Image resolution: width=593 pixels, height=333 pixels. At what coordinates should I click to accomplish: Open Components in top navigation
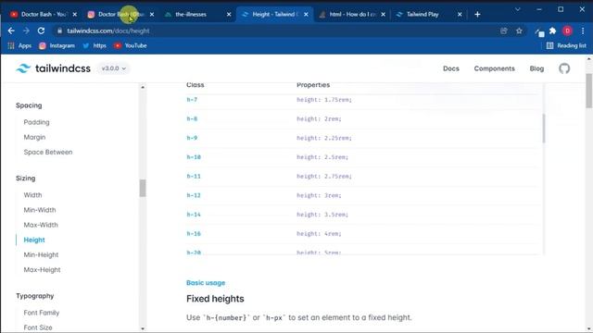coord(494,68)
